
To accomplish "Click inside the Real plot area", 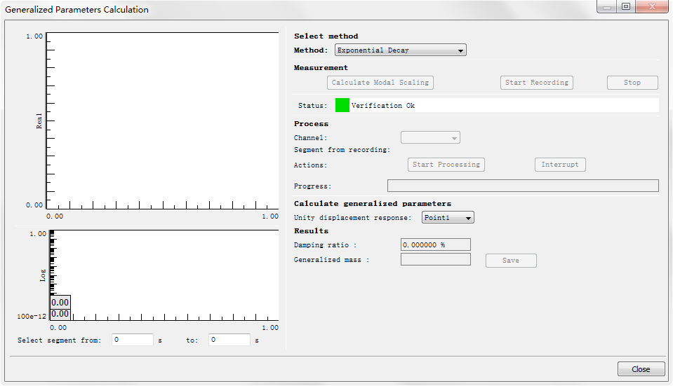I will coord(163,120).
